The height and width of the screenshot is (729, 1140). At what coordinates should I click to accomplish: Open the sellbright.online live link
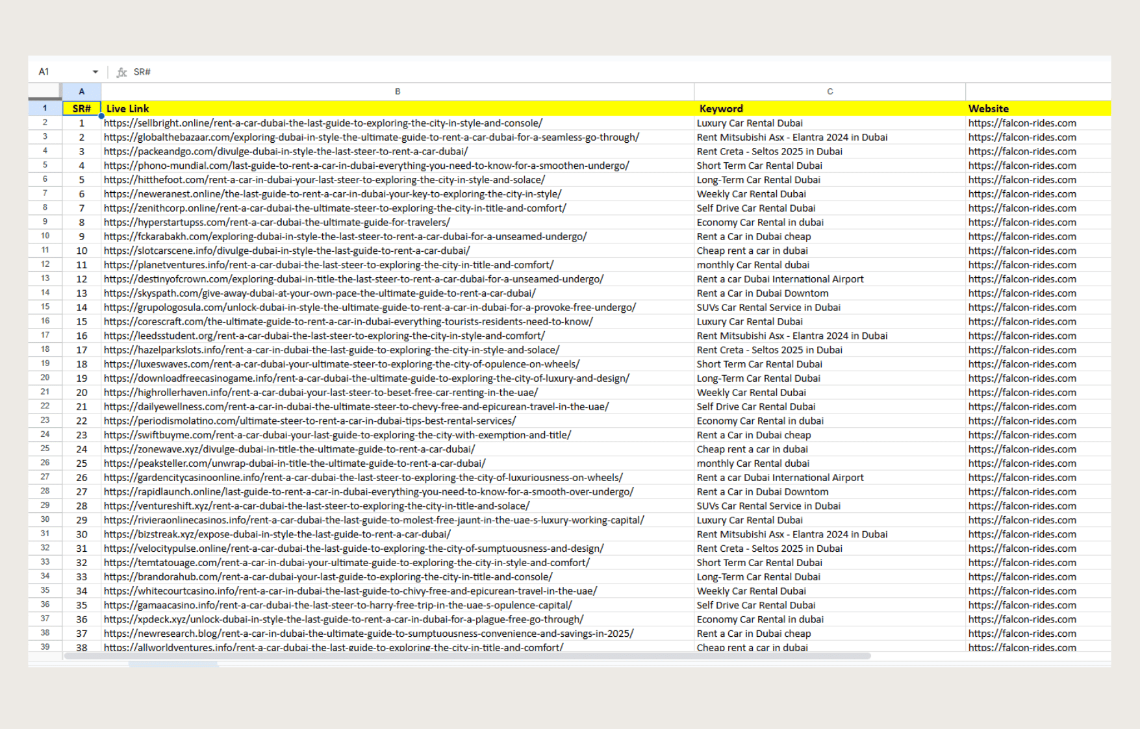[323, 123]
